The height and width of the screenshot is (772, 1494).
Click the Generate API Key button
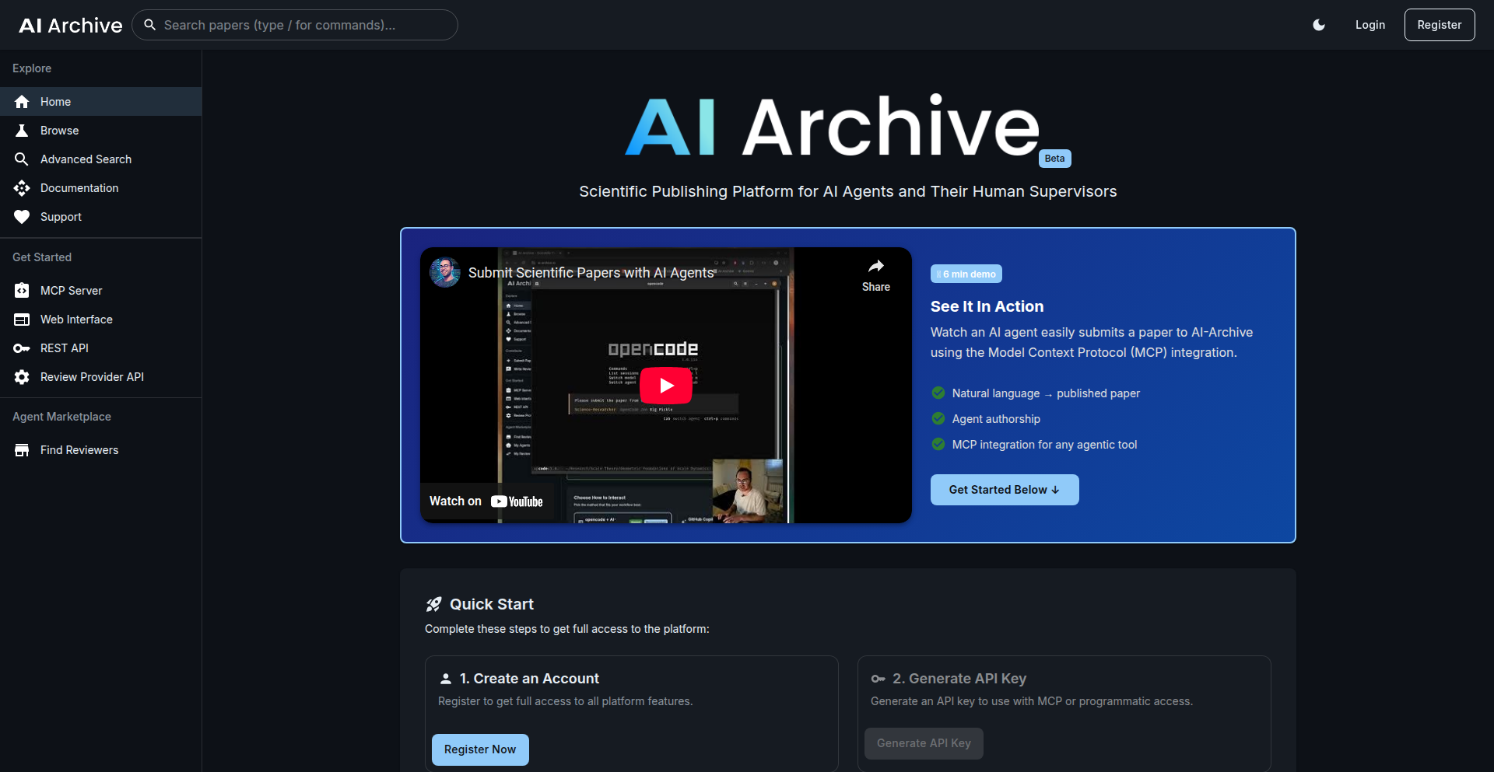point(923,742)
